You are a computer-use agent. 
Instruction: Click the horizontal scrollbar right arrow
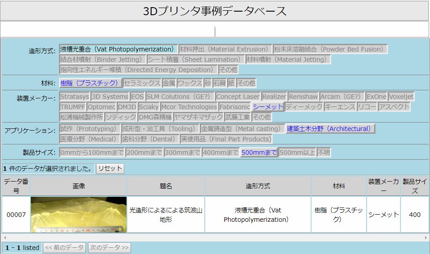pos(426,237)
